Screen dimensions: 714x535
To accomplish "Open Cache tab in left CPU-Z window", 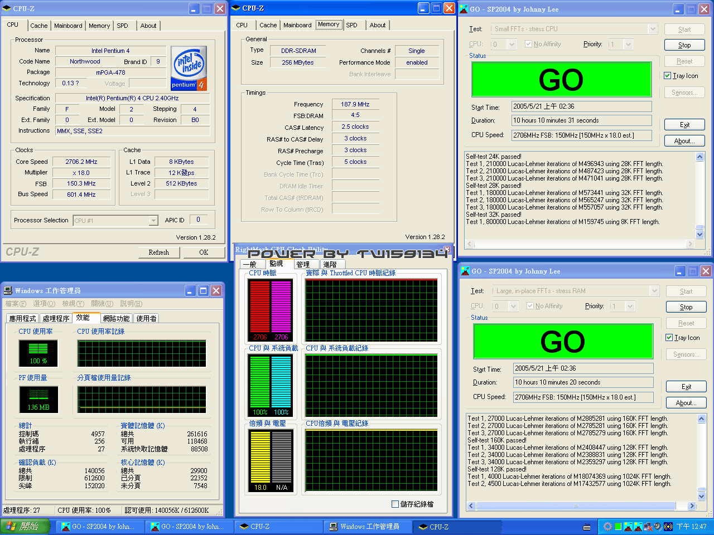I will [x=38, y=26].
